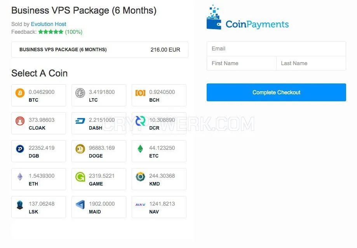Click the 1902.0000 MAID amount

(x=102, y=204)
